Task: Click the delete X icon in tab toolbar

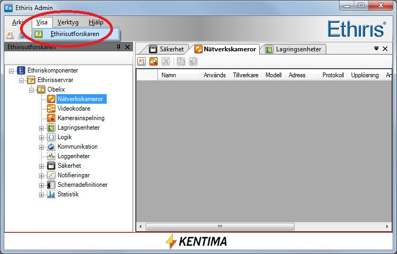Action: [166, 61]
